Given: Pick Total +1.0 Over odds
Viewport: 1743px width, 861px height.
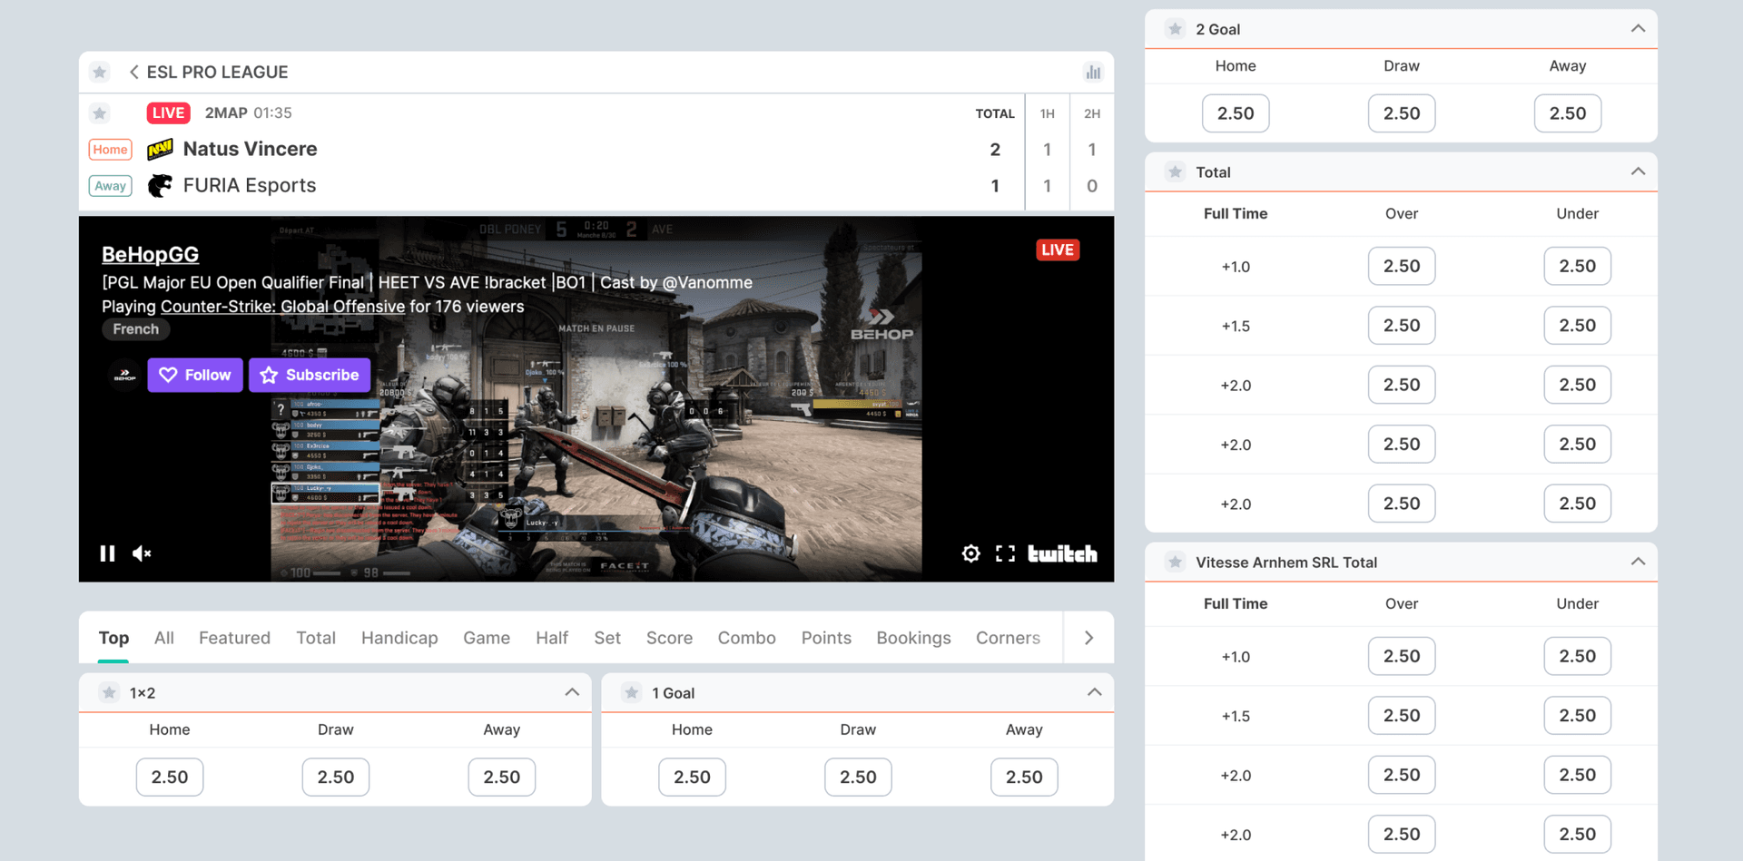Looking at the screenshot, I should (1402, 266).
